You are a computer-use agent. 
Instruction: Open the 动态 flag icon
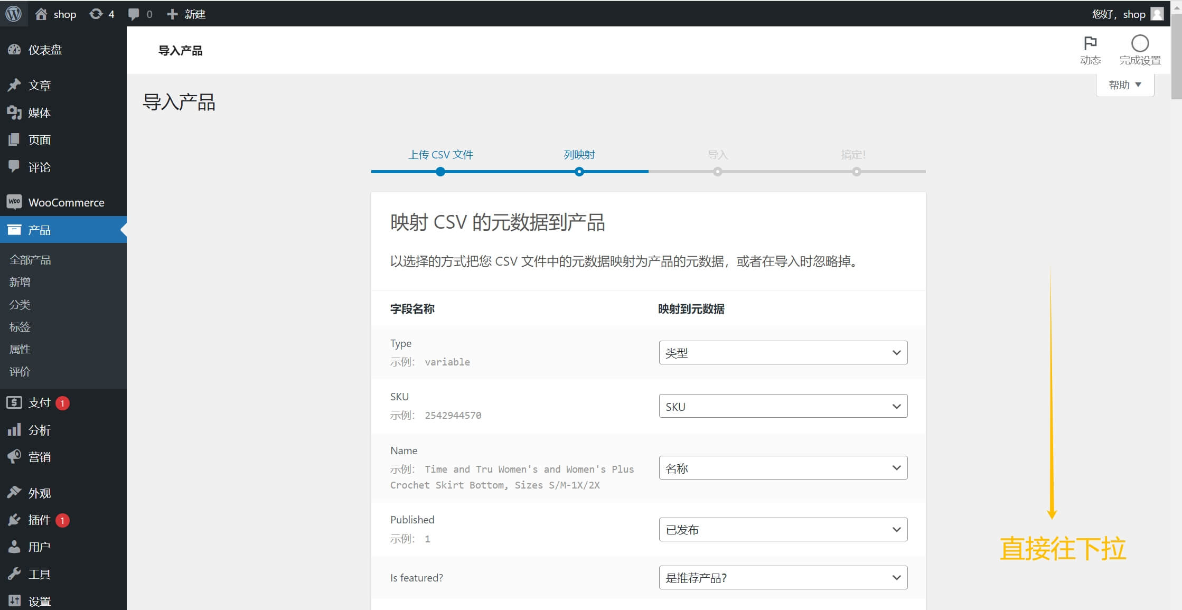point(1090,43)
